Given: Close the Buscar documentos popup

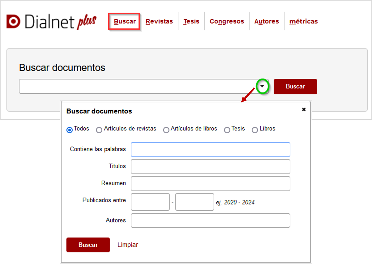Looking at the screenshot, I should [x=304, y=109].
